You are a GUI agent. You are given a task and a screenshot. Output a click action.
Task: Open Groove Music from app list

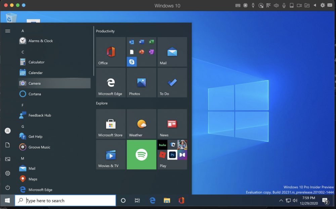point(54,147)
